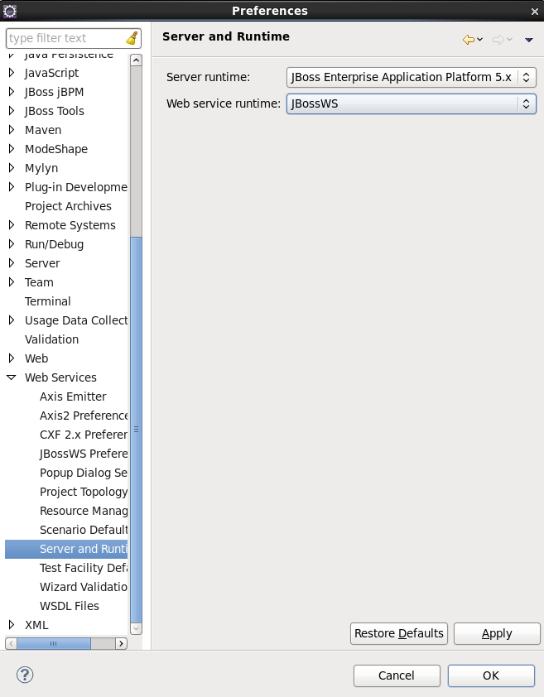Open the Wizard Validation page
Image resolution: width=544 pixels, height=697 pixels.
pos(84,587)
